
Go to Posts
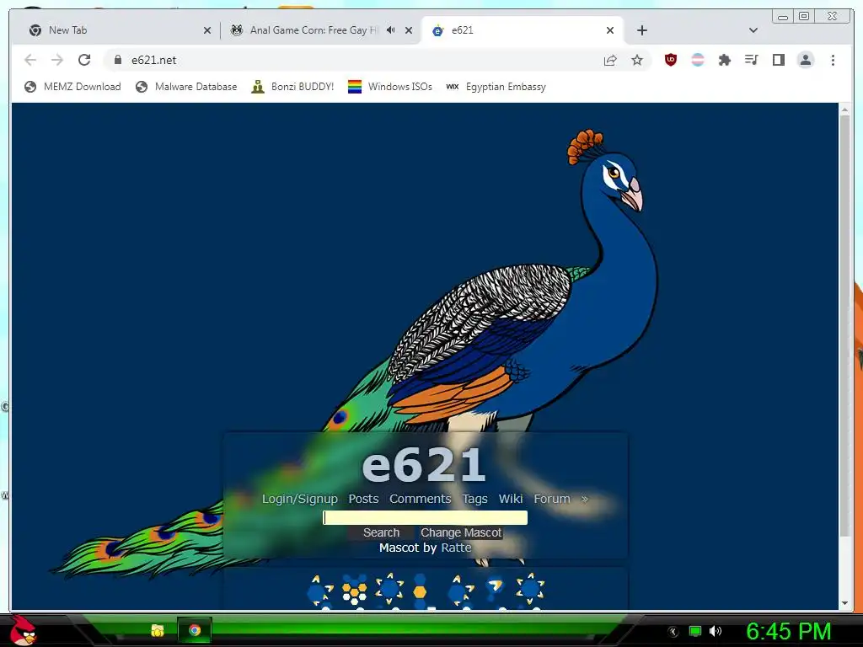point(363,499)
